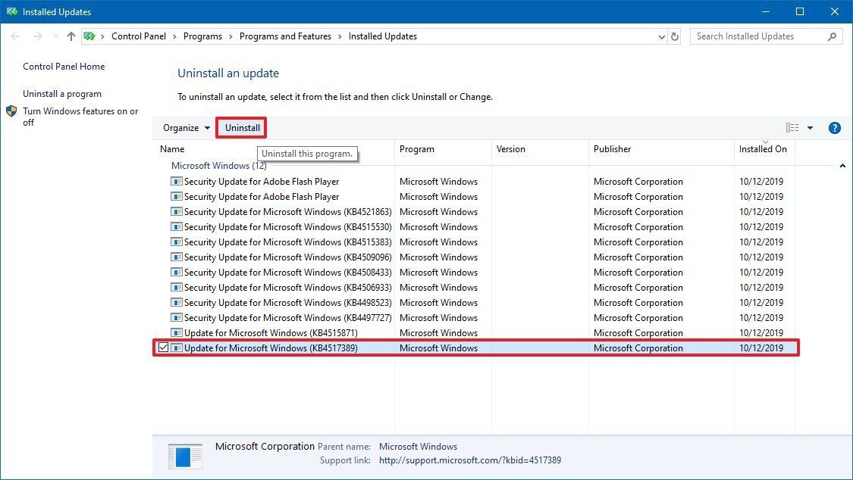Sort by the Publisher column header
Screen dimensions: 853x480
(x=612, y=149)
